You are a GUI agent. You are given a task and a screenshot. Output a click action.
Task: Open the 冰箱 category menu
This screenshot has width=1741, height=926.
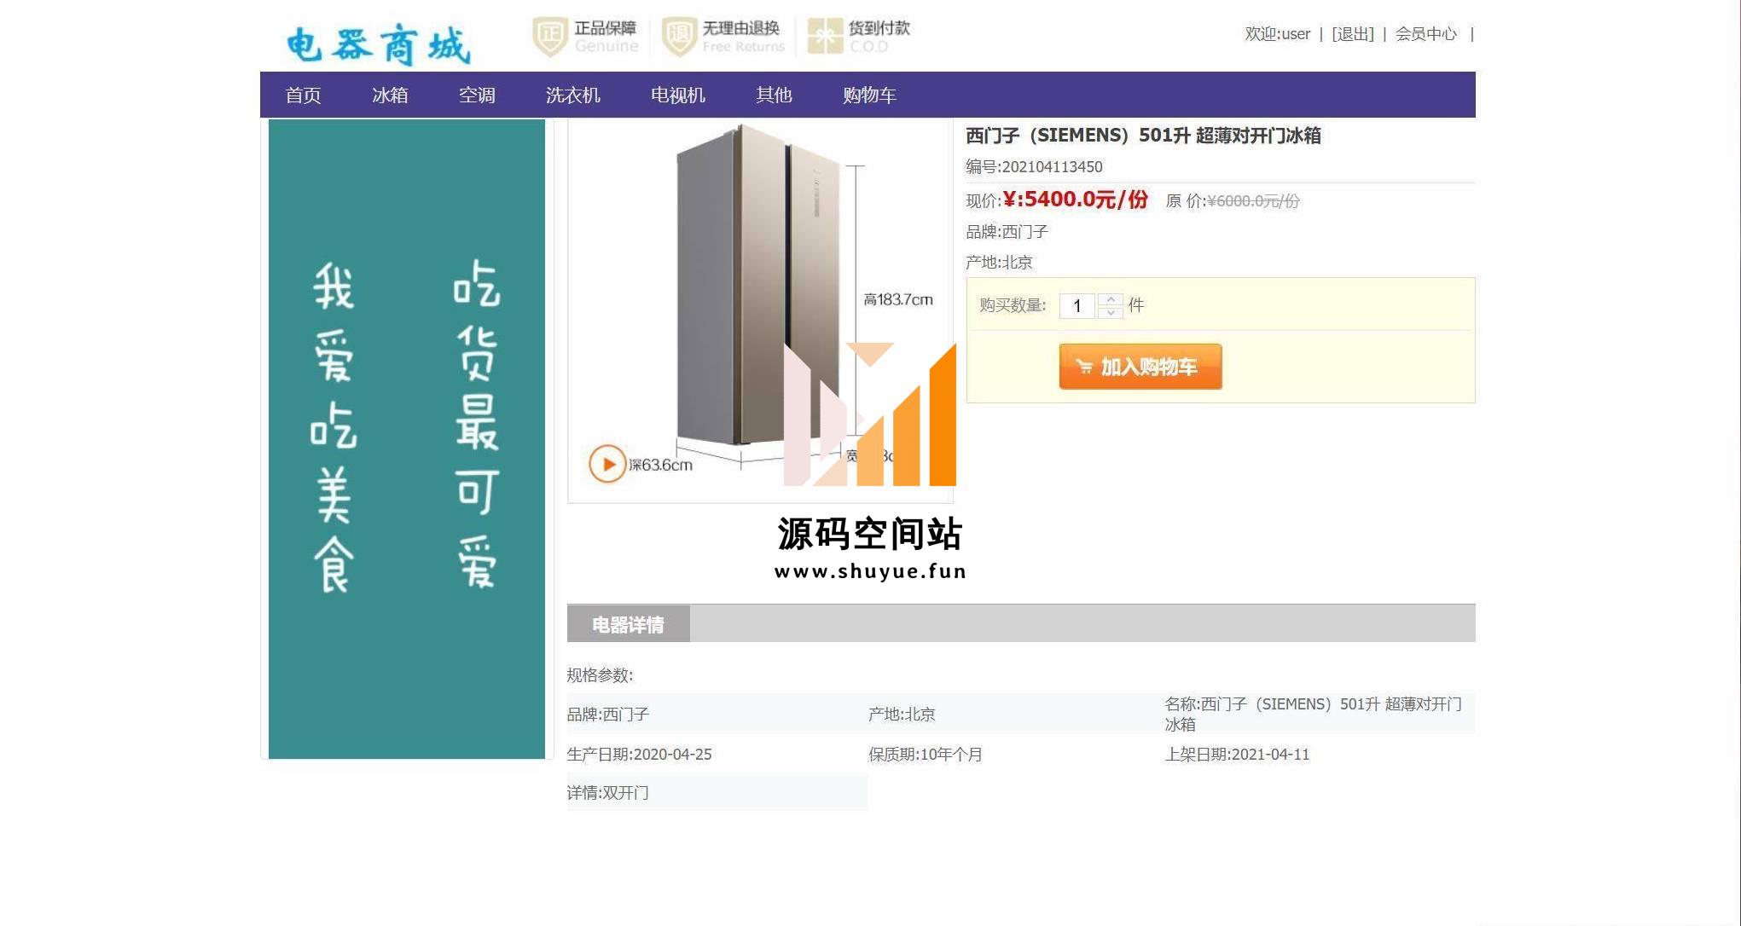click(x=390, y=95)
